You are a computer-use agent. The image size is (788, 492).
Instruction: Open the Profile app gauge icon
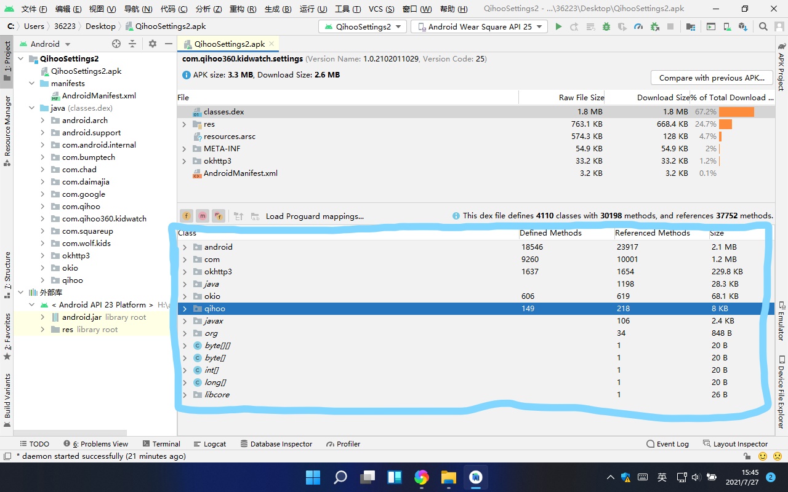point(638,26)
